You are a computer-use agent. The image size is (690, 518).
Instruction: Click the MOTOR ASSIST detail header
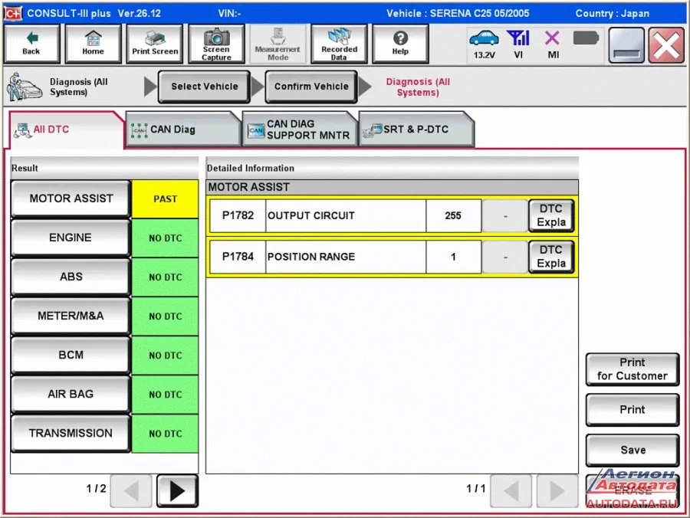tap(392, 187)
